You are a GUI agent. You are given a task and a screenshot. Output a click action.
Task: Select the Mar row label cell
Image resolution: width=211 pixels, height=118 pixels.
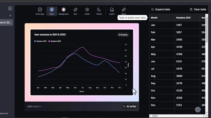pyautogui.click(x=162, y=40)
